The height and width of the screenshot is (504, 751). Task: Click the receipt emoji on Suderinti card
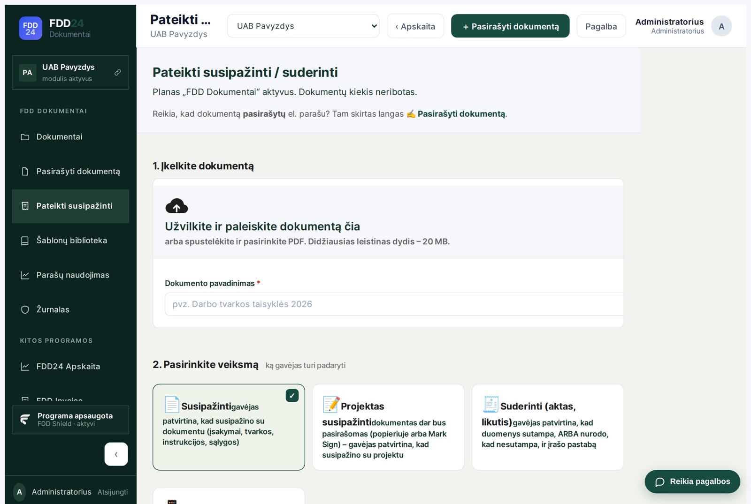(490, 404)
